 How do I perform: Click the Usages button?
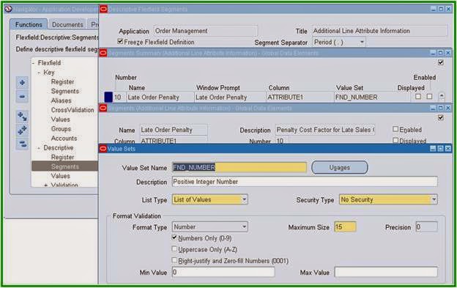click(340, 168)
